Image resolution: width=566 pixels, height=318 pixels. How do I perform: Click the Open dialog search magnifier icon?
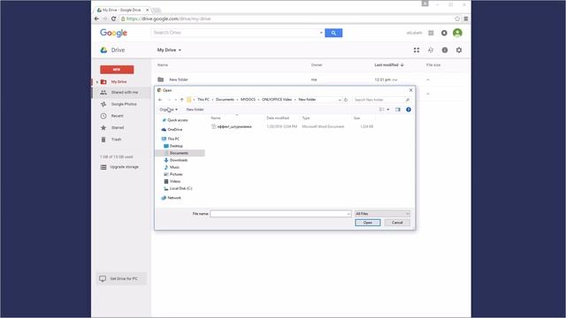(x=408, y=100)
